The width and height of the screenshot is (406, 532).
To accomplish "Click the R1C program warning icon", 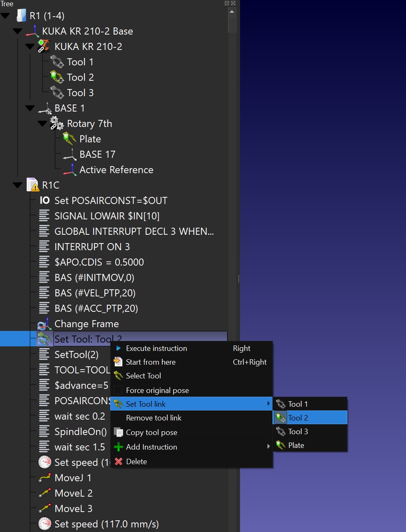I will pos(32,185).
